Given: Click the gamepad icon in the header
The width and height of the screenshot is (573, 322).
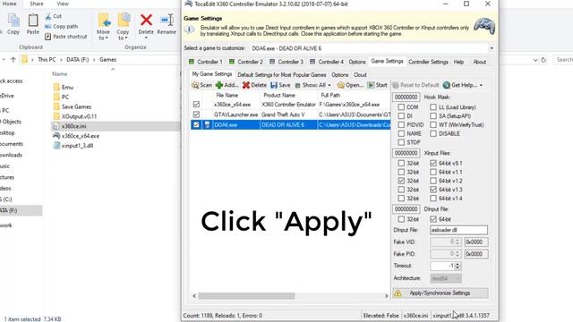Looking at the screenshot, I should [x=484, y=26].
